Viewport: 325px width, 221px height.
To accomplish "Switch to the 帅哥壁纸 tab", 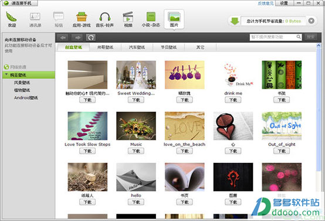I will [x=105, y=47].
